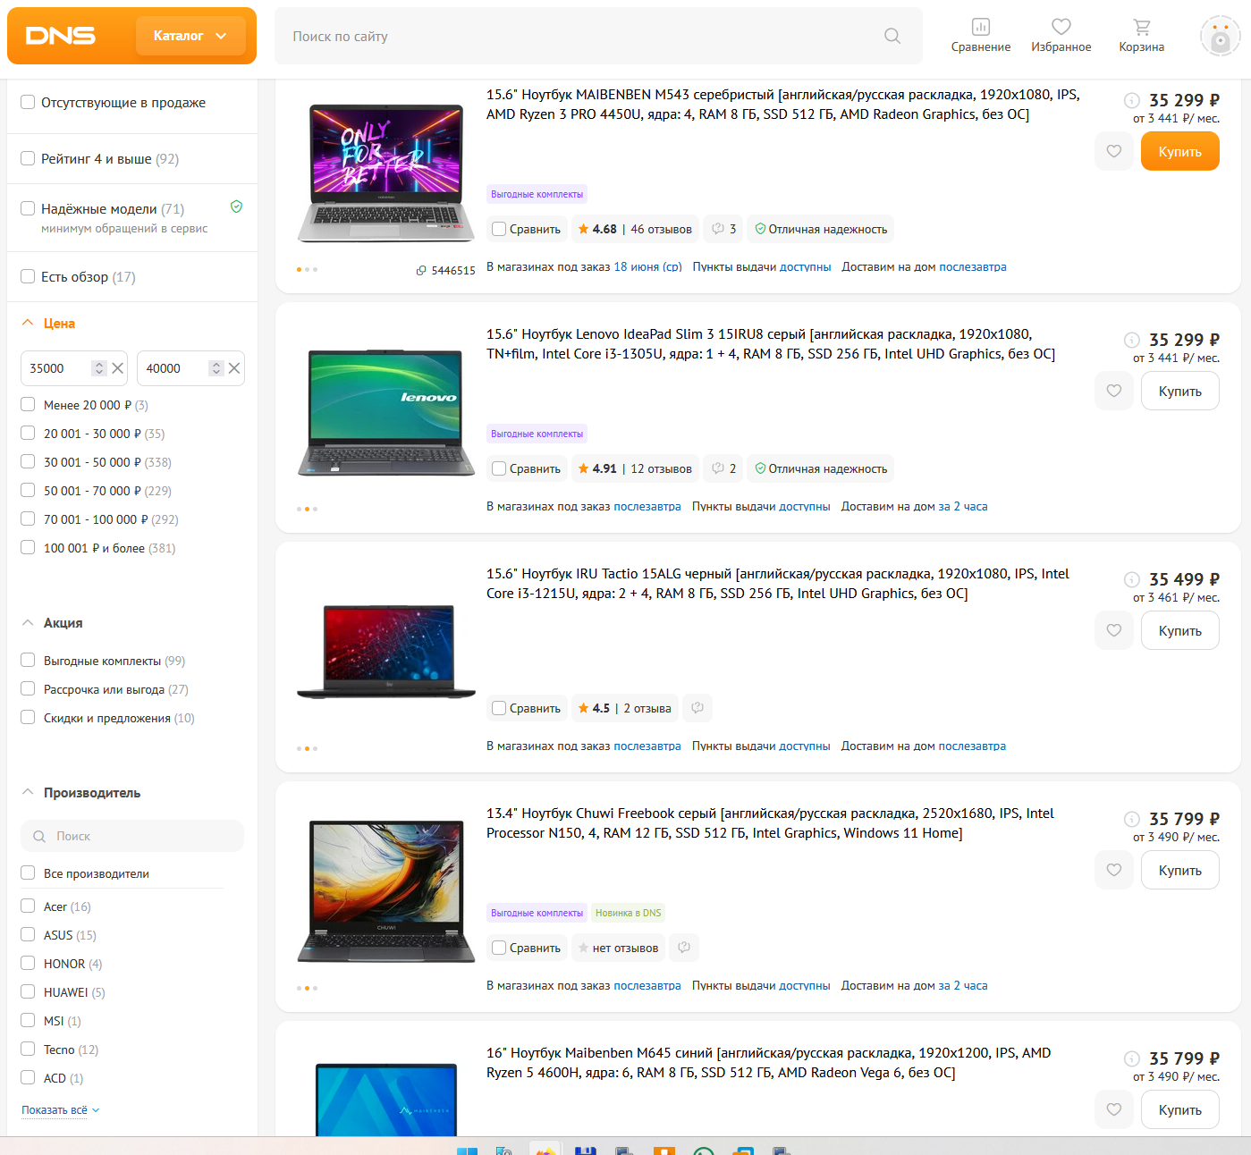Click into the site search field
Viewport: 1251px width, 1155px height.
pyautogui.click(x=581, y=36)
